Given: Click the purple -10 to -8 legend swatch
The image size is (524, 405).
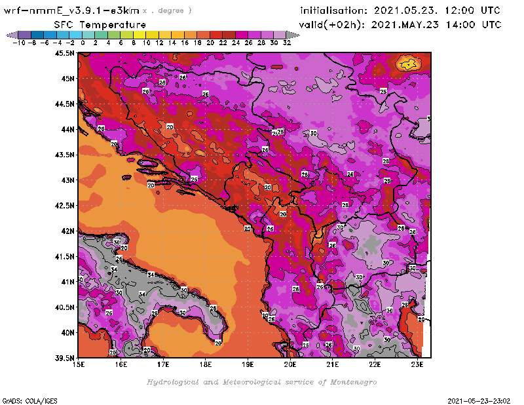Looking at the screenshot, I should coord(25,35).
